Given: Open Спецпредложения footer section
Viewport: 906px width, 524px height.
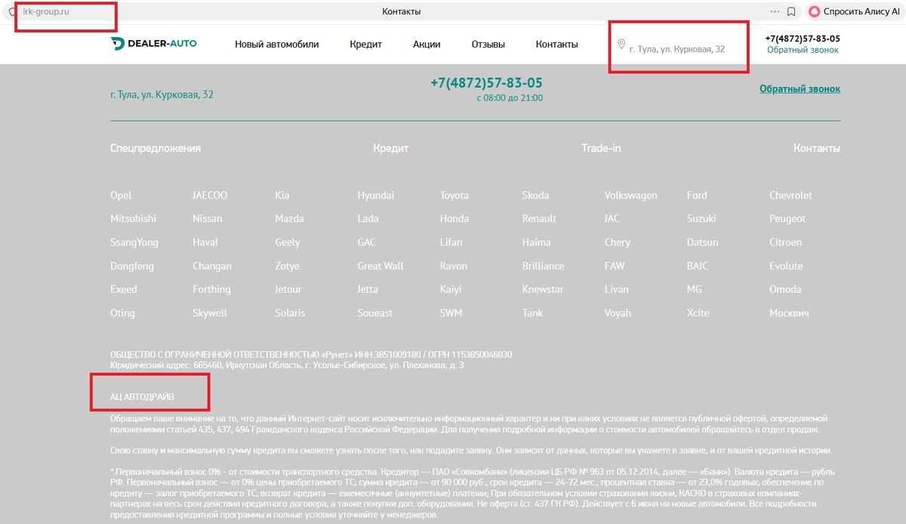Looking at the screenshot, I should 156,148.
